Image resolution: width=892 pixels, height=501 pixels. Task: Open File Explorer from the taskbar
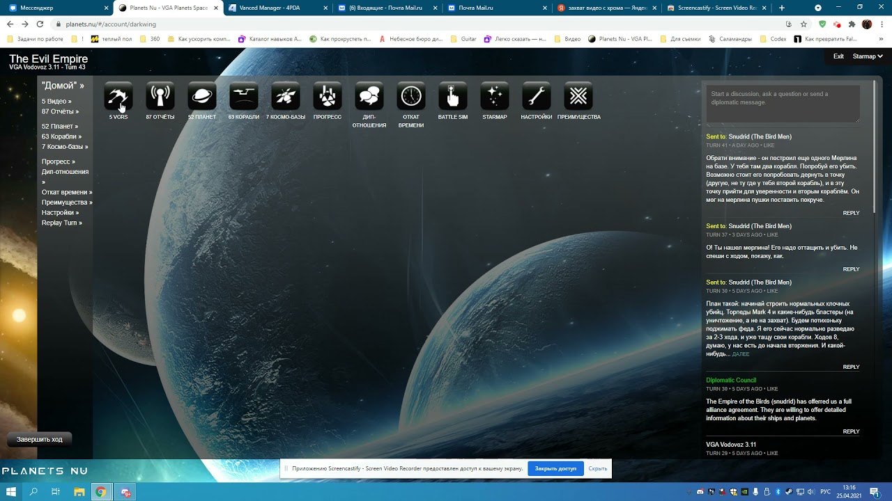tap(79, 492)
